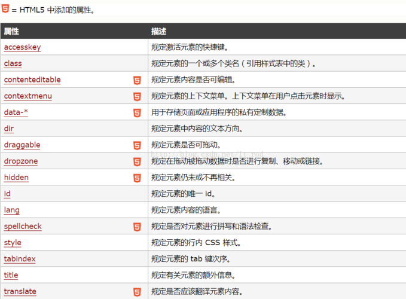Screen dimensions: 406x299
Task: Click the HTML5 icon beside contenteditable
Action: pos(137,80)
